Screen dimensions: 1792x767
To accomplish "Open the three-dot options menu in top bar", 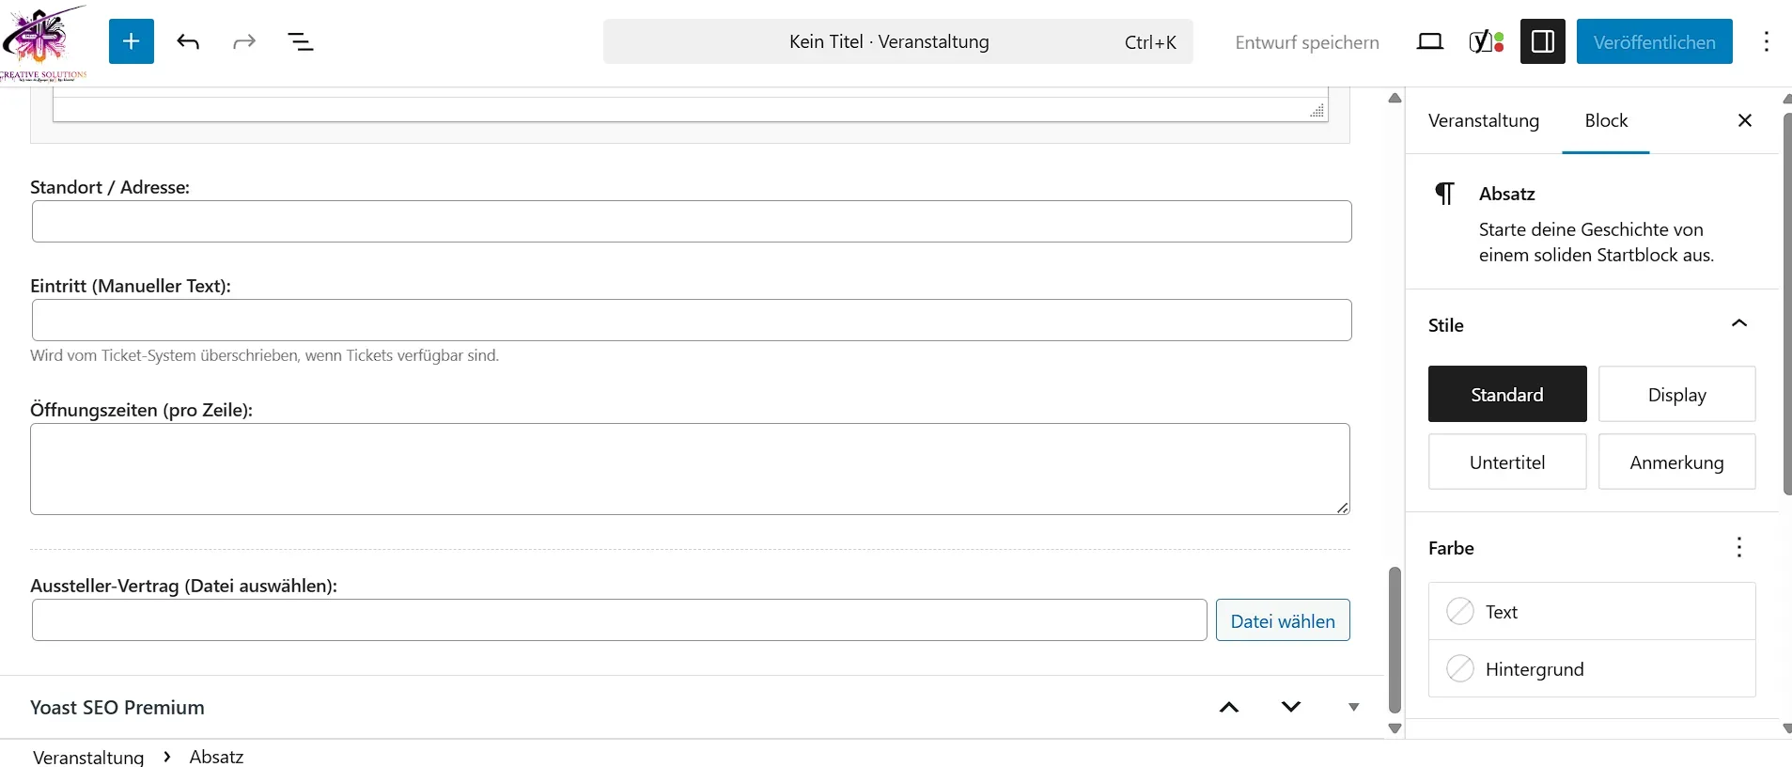I will tap(1767, 41).
